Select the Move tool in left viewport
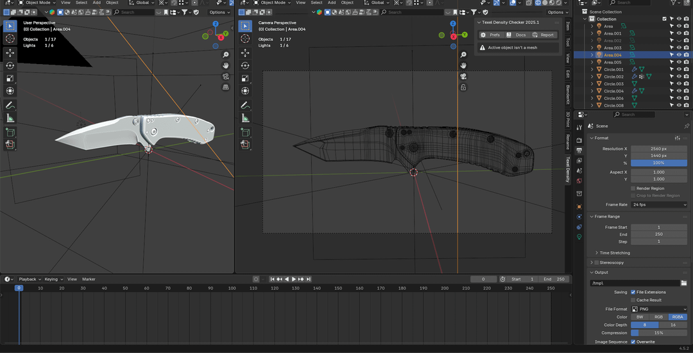Screen dimensions: 693x353 (10, 53)
